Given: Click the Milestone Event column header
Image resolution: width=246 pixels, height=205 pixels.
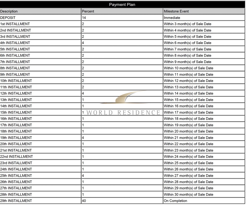Looking at the screenshot, I should click(176, 11).
